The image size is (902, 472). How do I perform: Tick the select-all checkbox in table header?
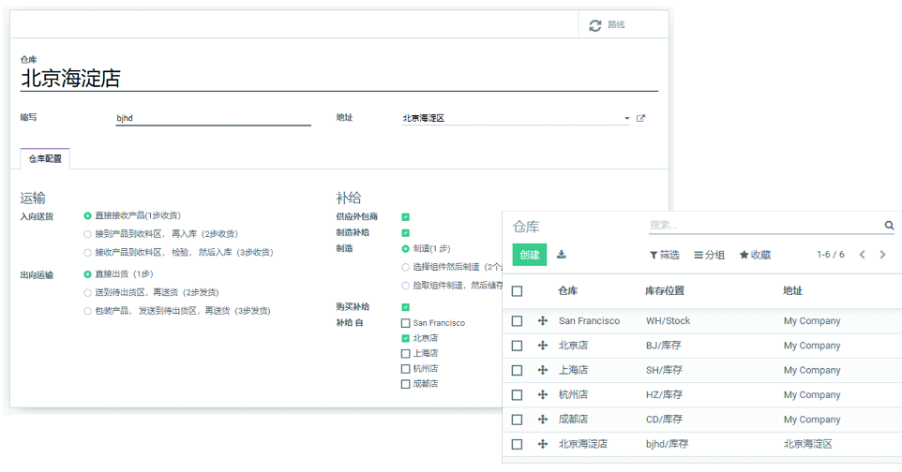517,291
